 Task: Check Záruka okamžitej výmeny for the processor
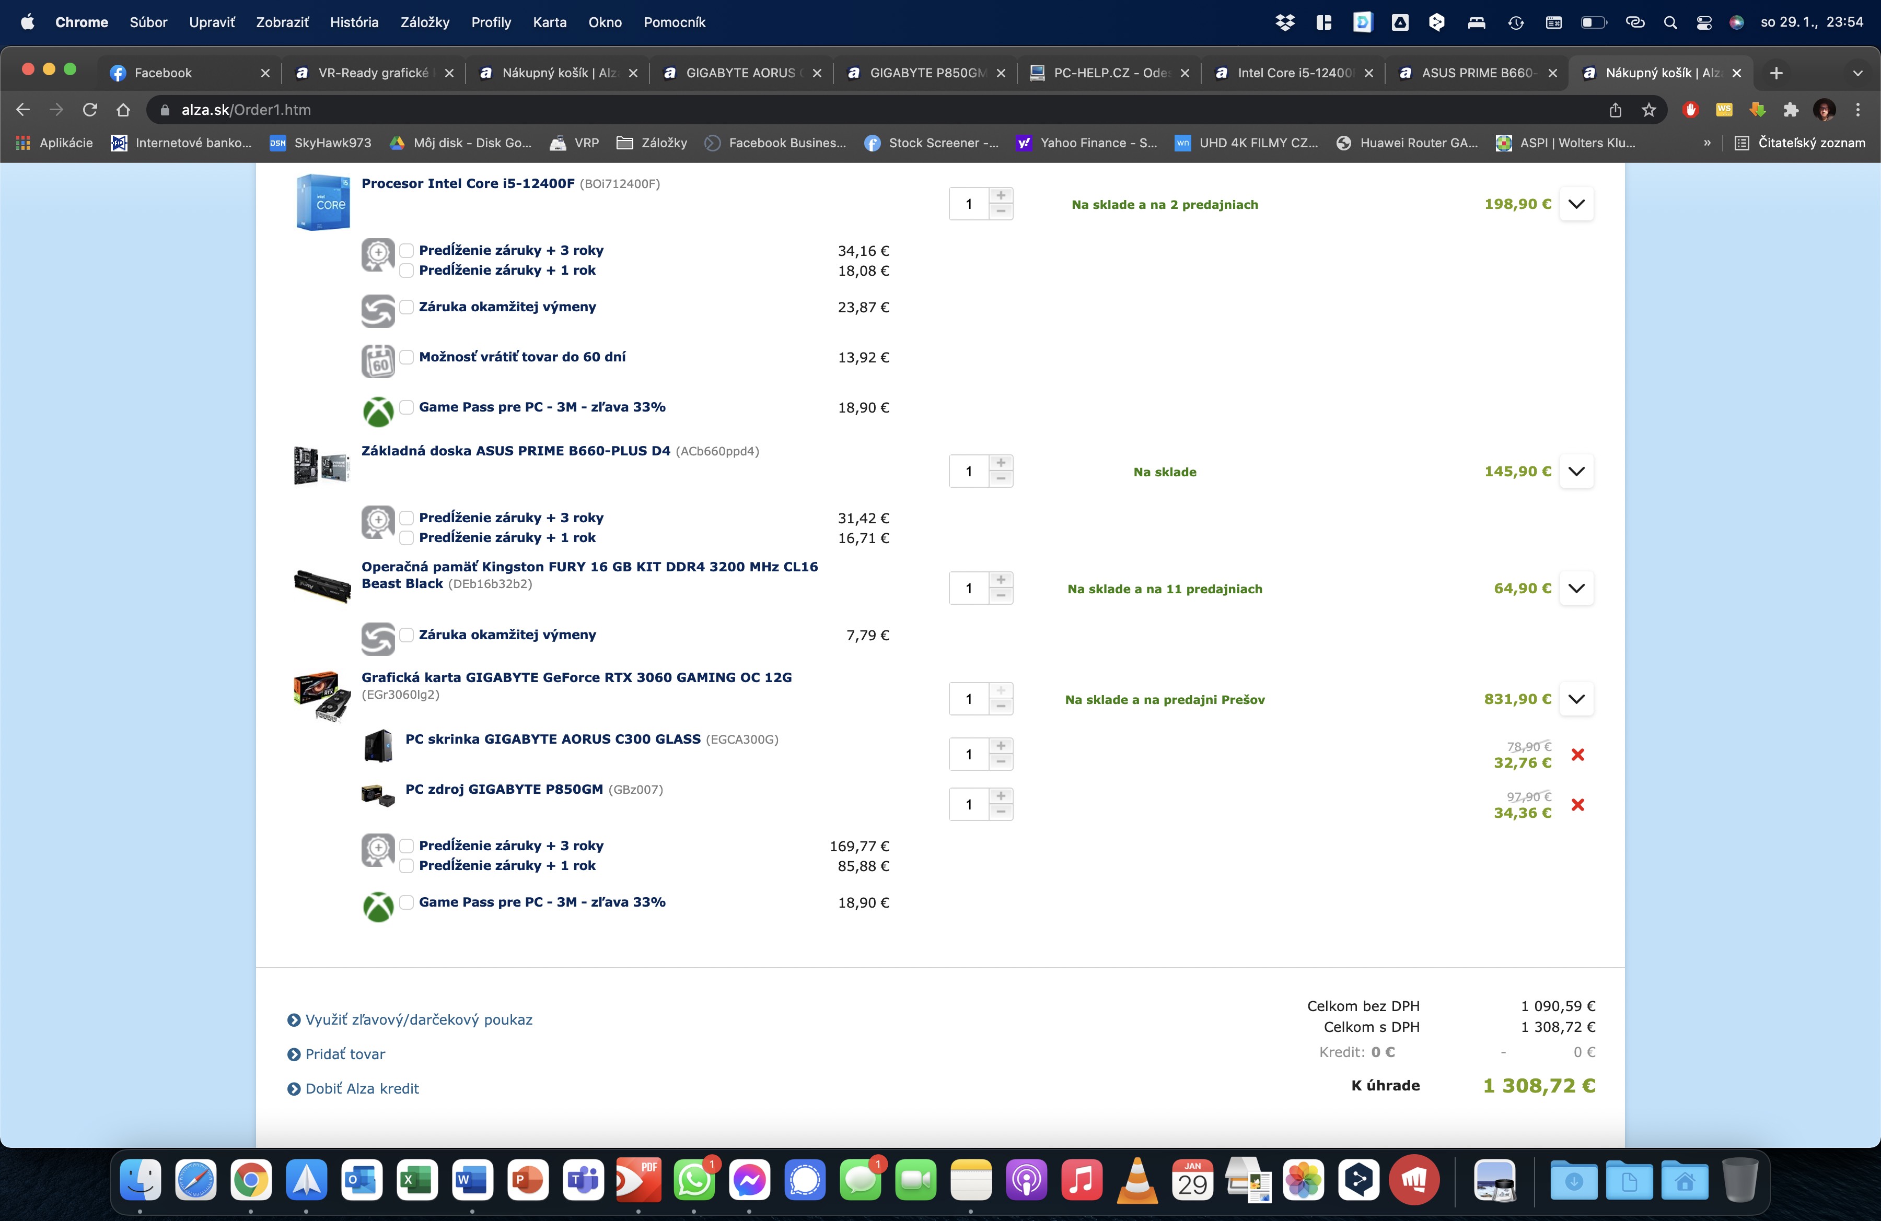point(406,307)
